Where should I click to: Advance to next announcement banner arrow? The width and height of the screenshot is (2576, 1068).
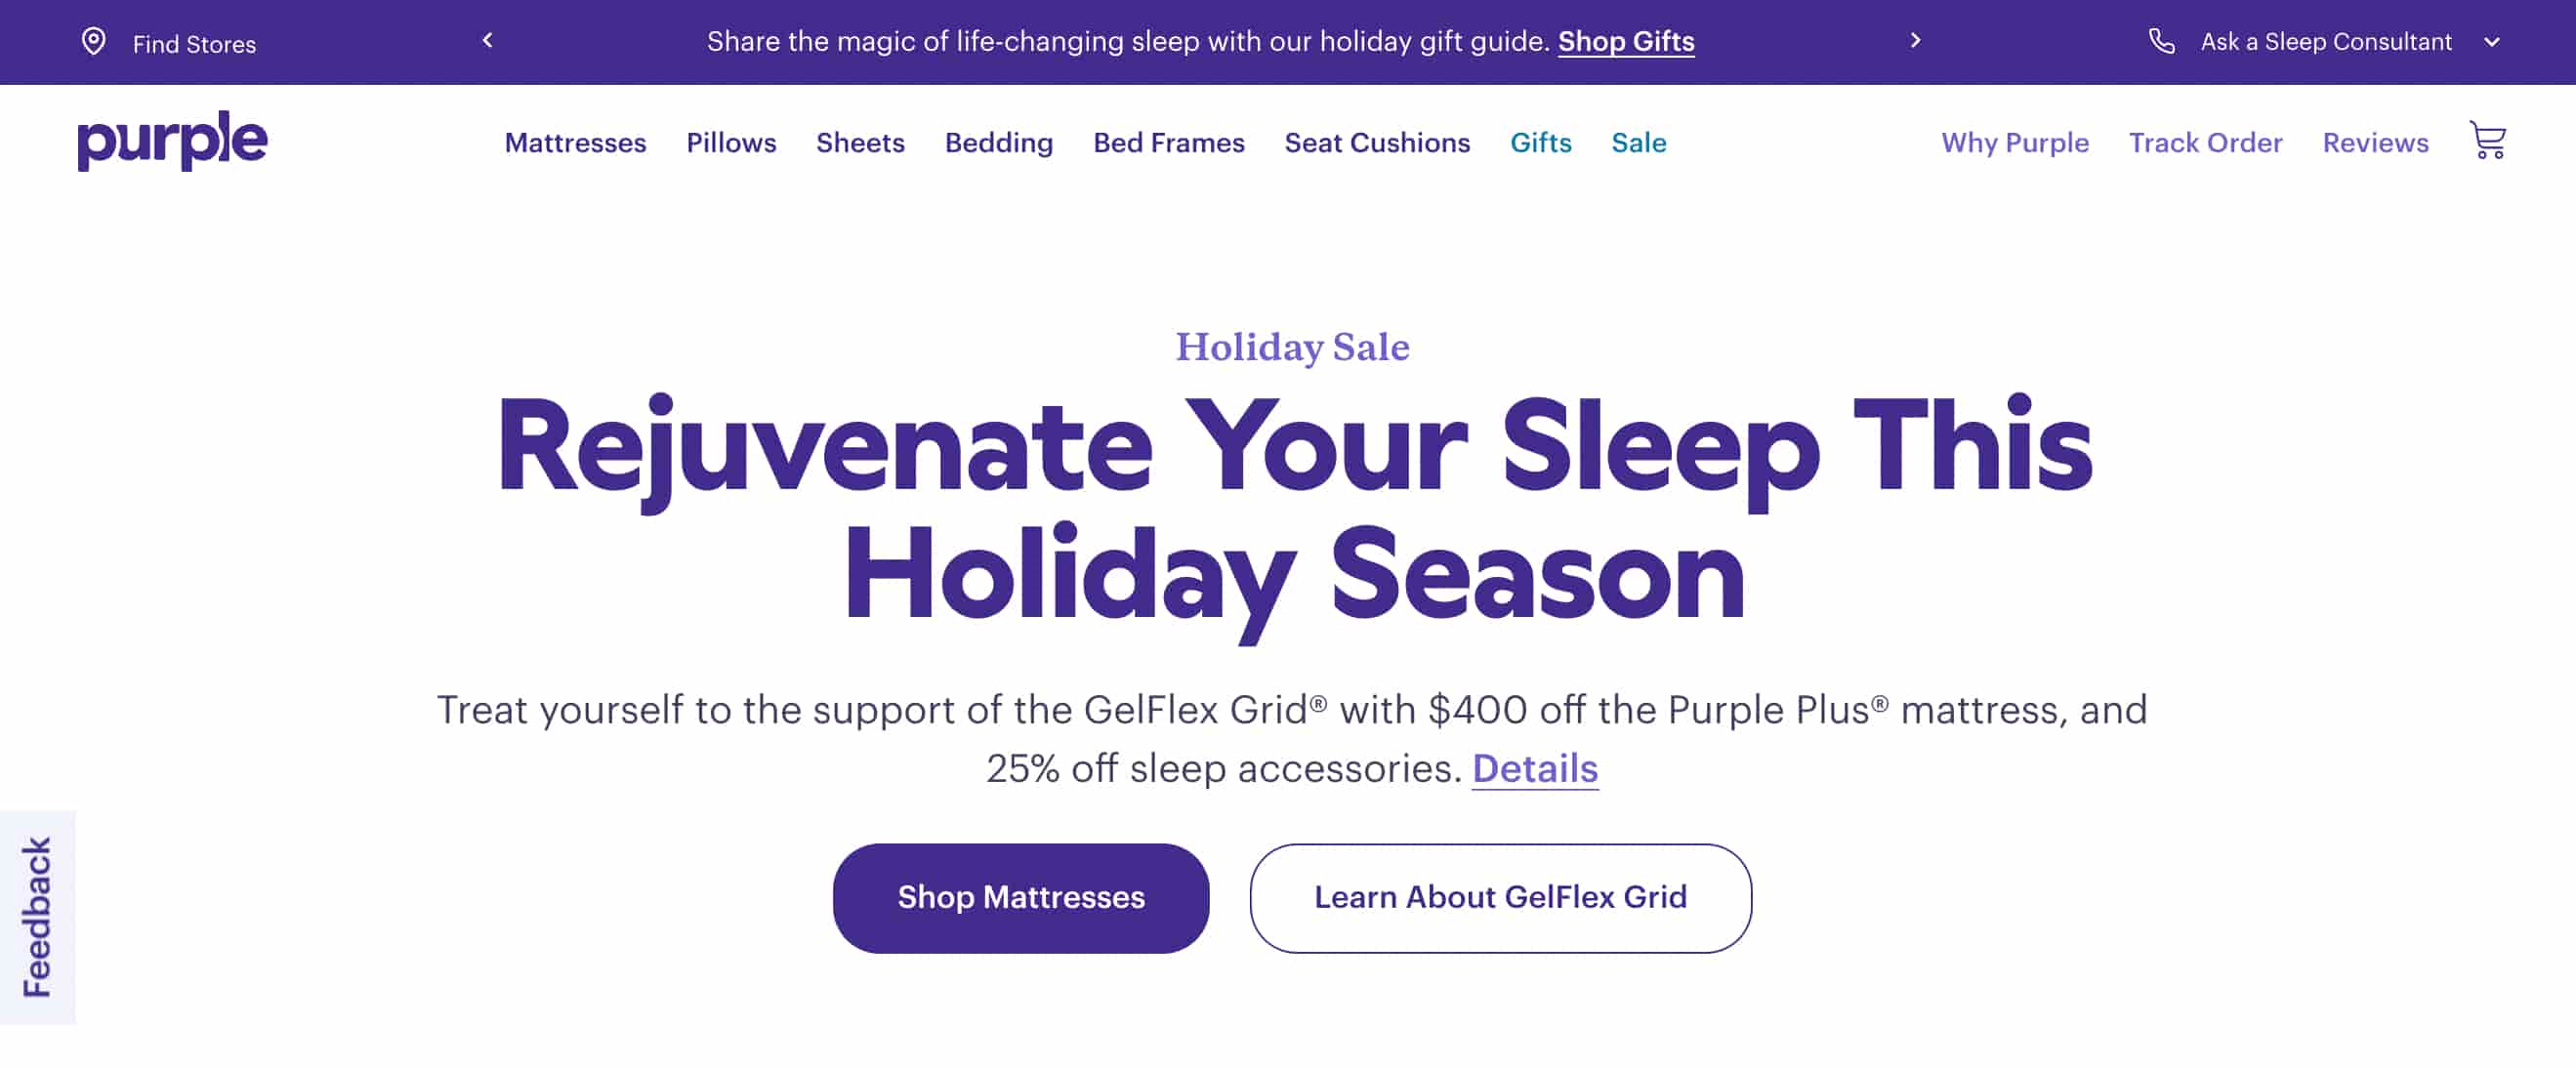[1915, 41]
